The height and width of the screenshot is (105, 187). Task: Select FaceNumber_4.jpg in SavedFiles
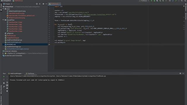[x=15, y=31]
